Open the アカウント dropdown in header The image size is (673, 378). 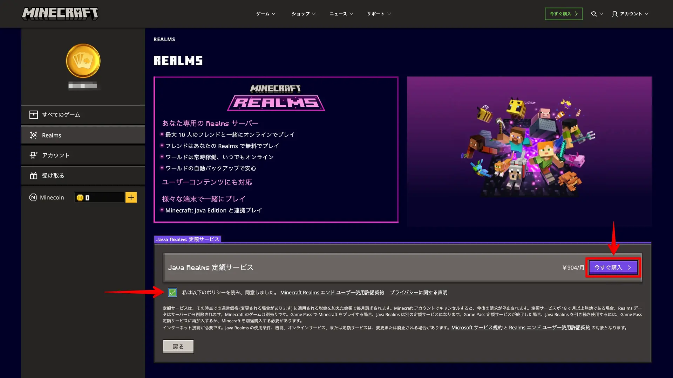click(630, 14)
